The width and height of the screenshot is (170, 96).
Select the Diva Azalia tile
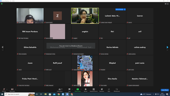click(x=112, y=79)
